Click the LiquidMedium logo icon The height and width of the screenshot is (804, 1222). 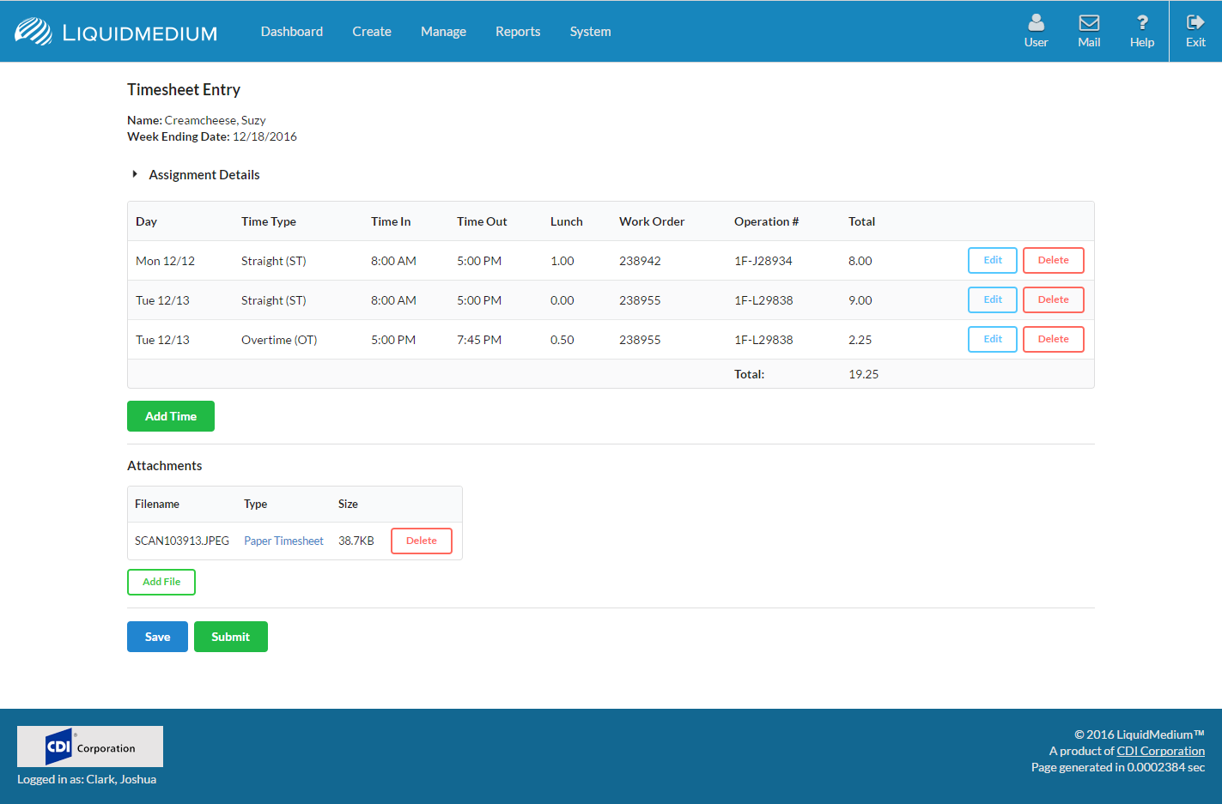click(x=33, y=32)
